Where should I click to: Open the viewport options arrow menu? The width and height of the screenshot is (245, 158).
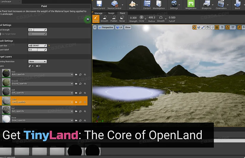(x=95, y=27)
